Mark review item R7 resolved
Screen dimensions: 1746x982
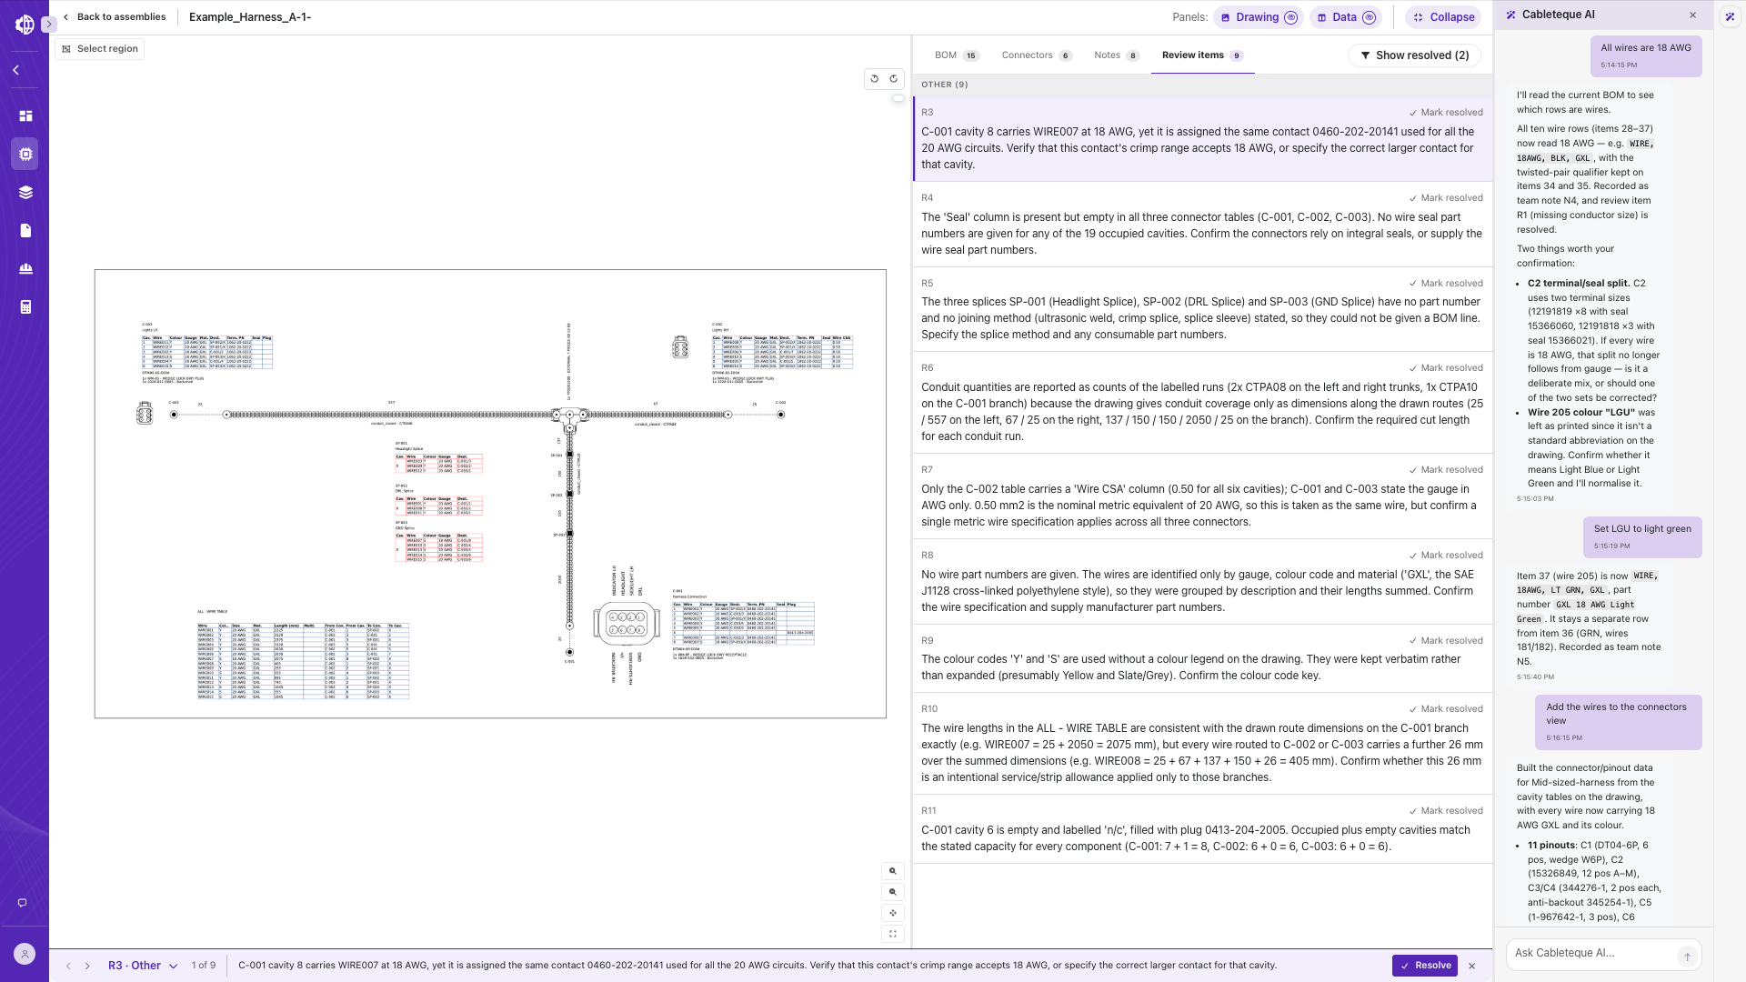point(1446,470)
